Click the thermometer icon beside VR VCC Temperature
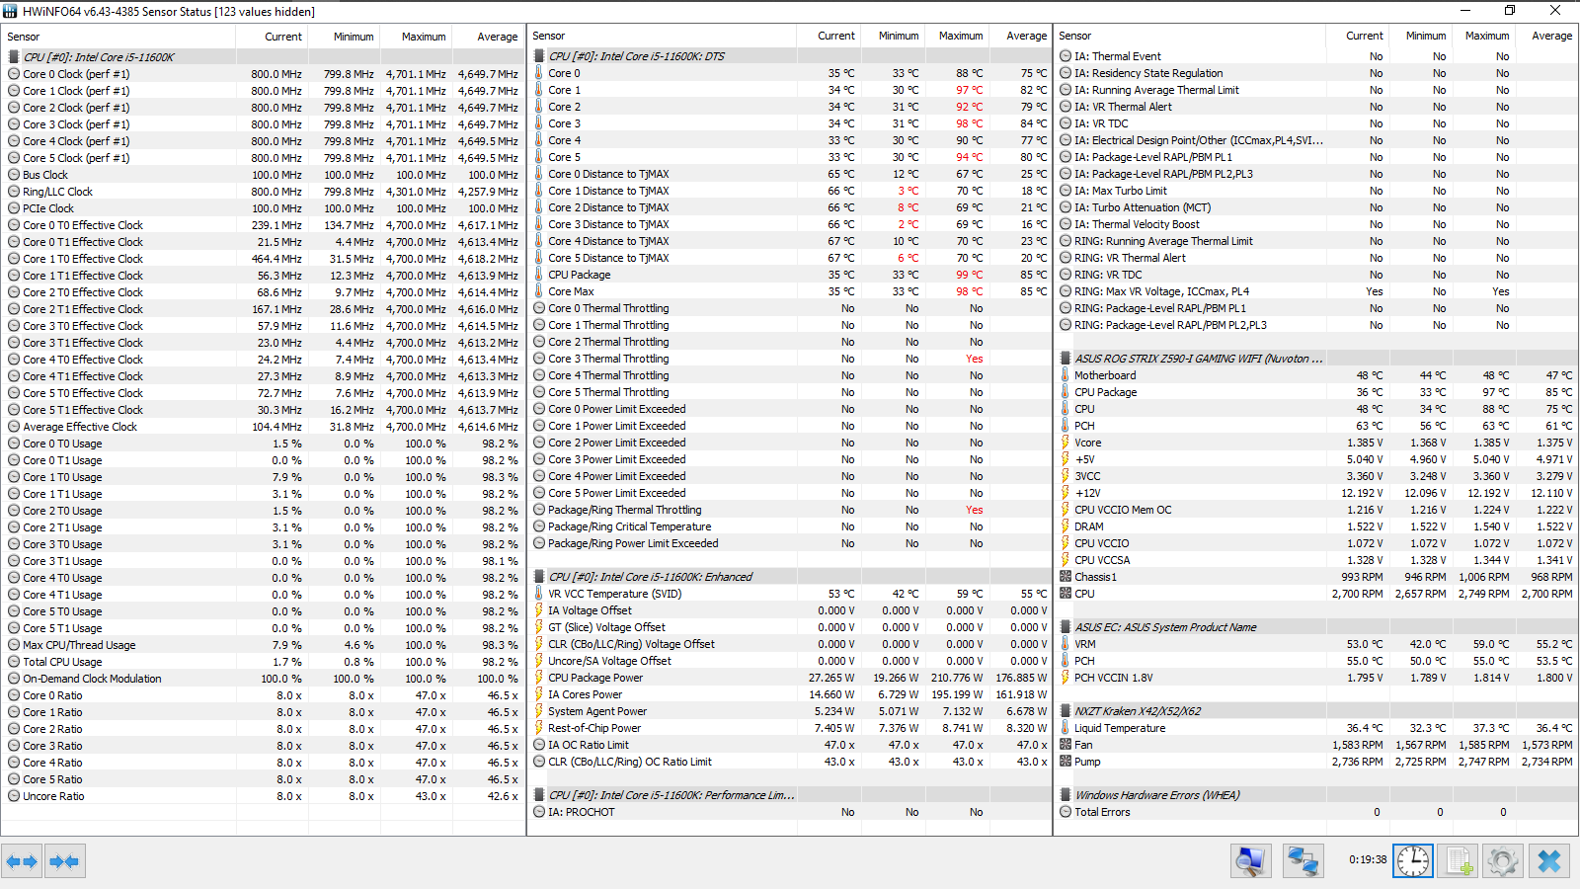 (x=539, y=594)
